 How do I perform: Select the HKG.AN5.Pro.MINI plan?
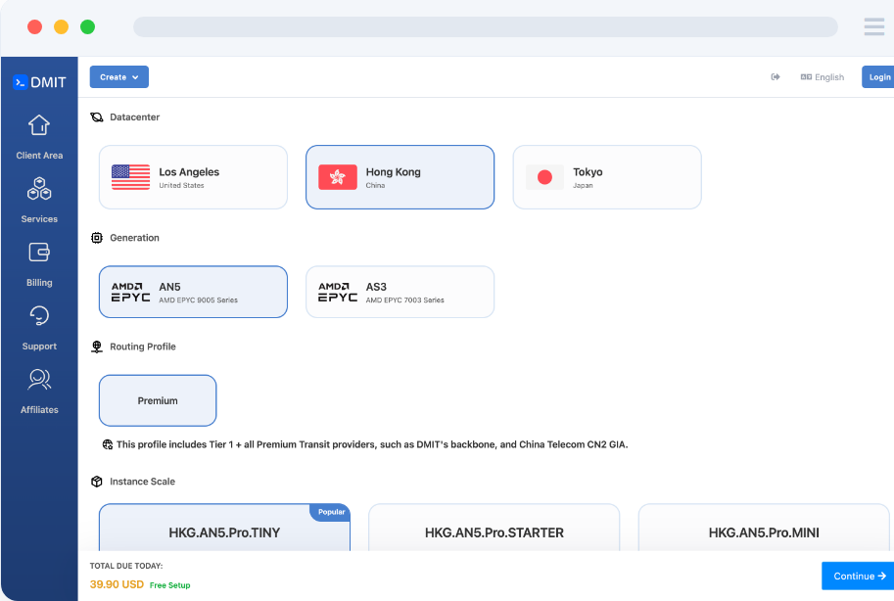[764, 528]
